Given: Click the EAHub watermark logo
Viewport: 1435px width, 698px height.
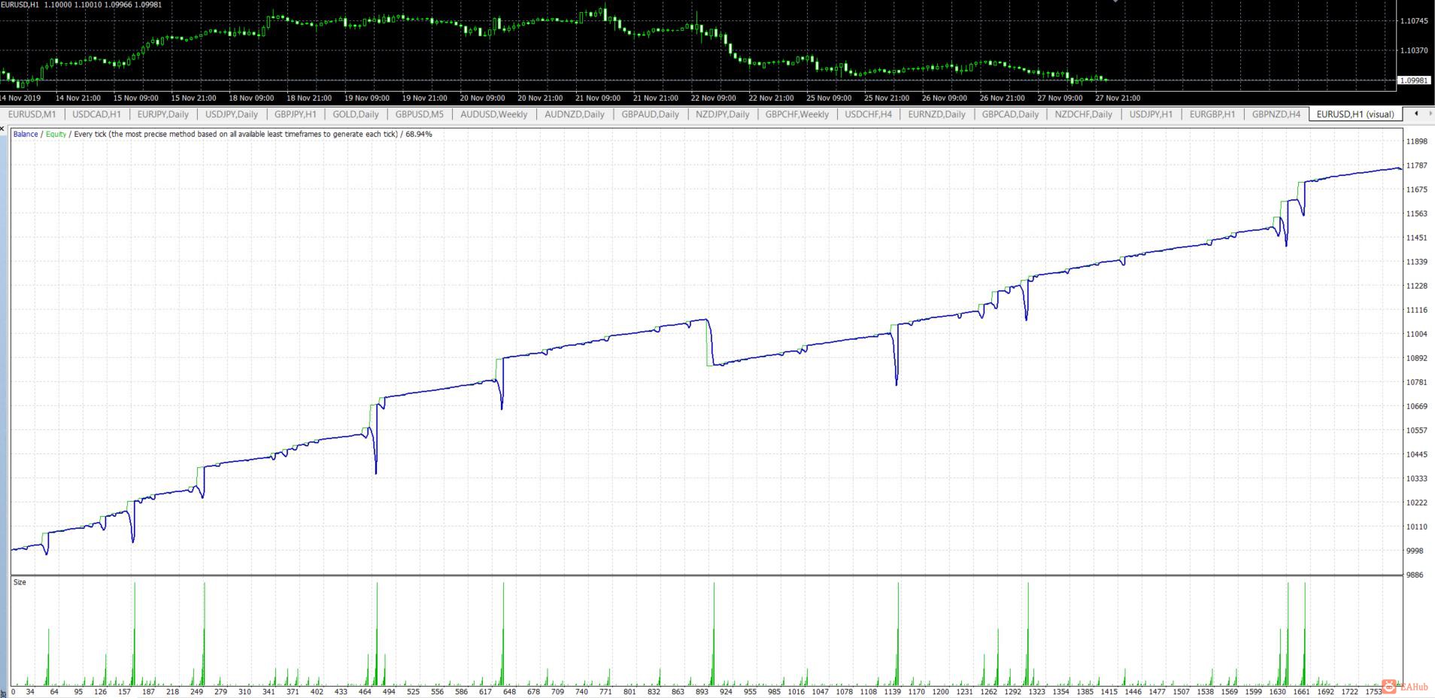Looking at the screenshot, I should tap(1405, 686).
